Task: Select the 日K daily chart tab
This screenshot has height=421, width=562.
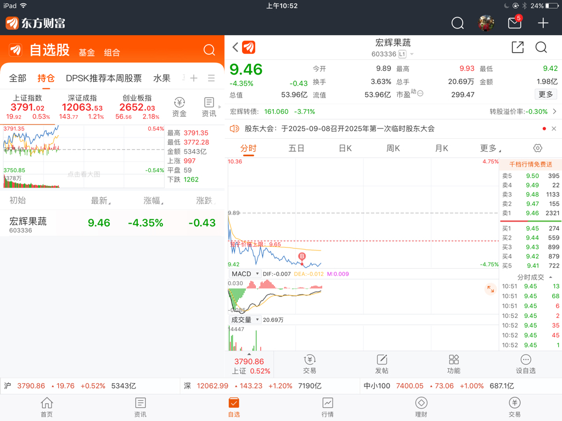Action: 345,148
